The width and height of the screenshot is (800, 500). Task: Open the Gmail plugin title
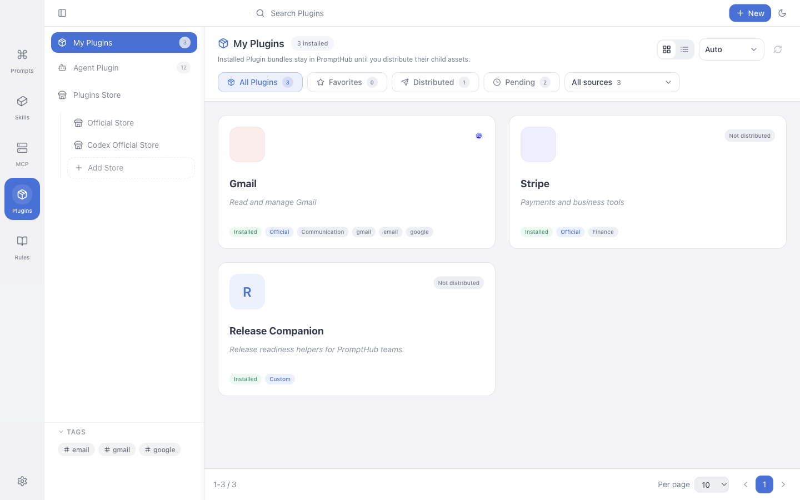tap(243, 184)
